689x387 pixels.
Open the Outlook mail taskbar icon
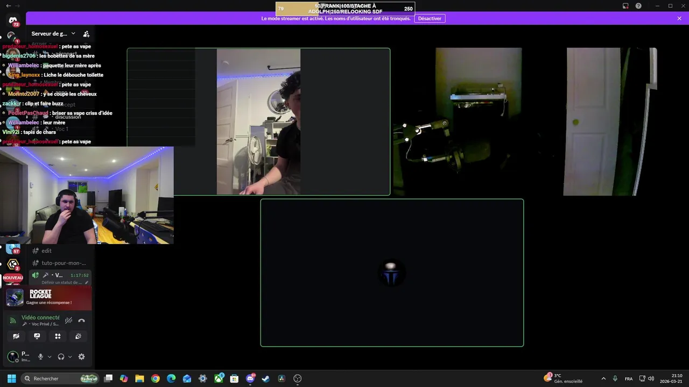pyautogui.click(x=187, y=378)
